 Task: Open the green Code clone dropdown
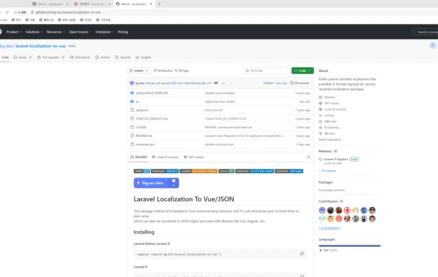tap(303, 71)
